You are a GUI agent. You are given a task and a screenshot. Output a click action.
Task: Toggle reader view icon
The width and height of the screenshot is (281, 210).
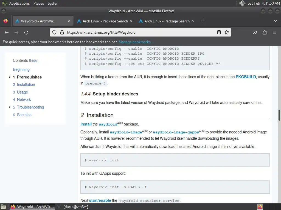coord(219,32)
